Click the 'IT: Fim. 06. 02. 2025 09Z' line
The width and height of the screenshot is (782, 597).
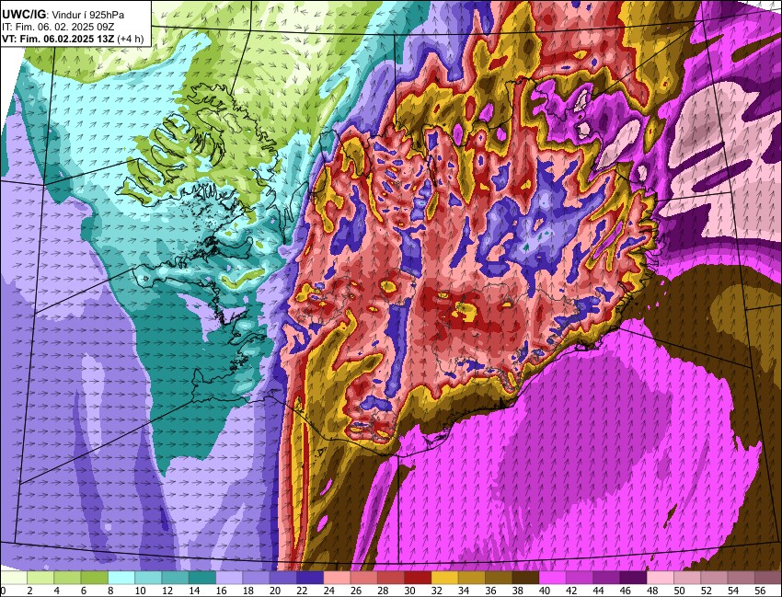(58, 27)
